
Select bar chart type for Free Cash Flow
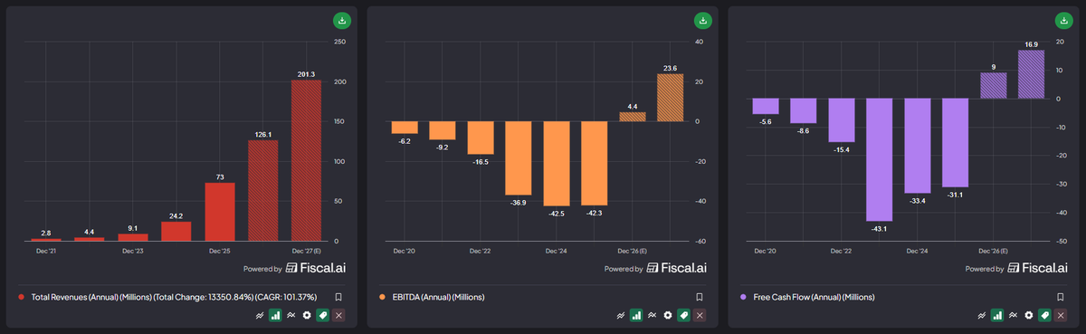(x=997, y=315)
